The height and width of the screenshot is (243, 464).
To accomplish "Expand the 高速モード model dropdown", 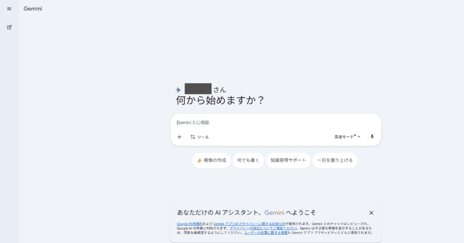I will pos(348,137).
